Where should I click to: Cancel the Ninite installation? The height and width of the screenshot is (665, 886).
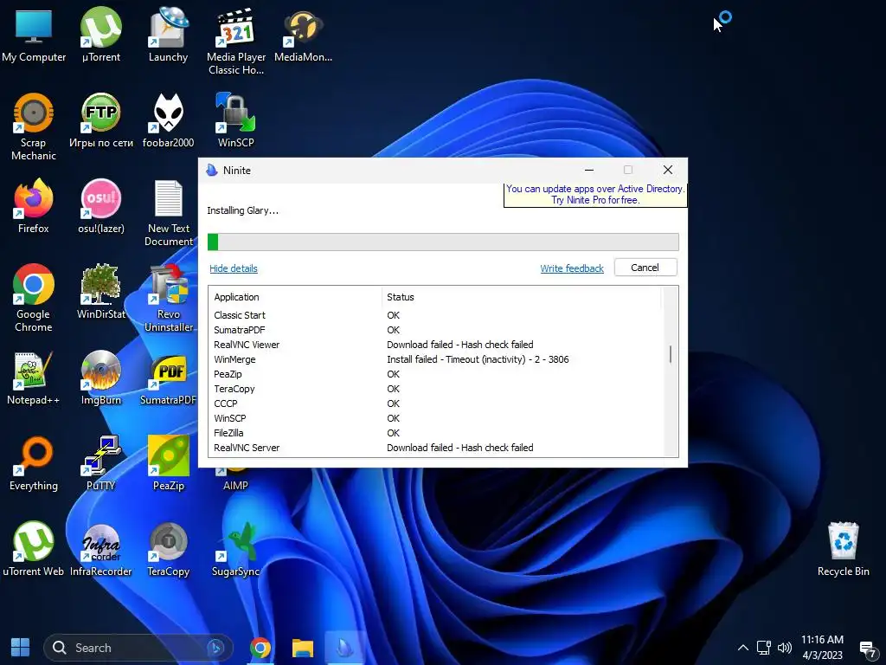(x=645, y=268)
